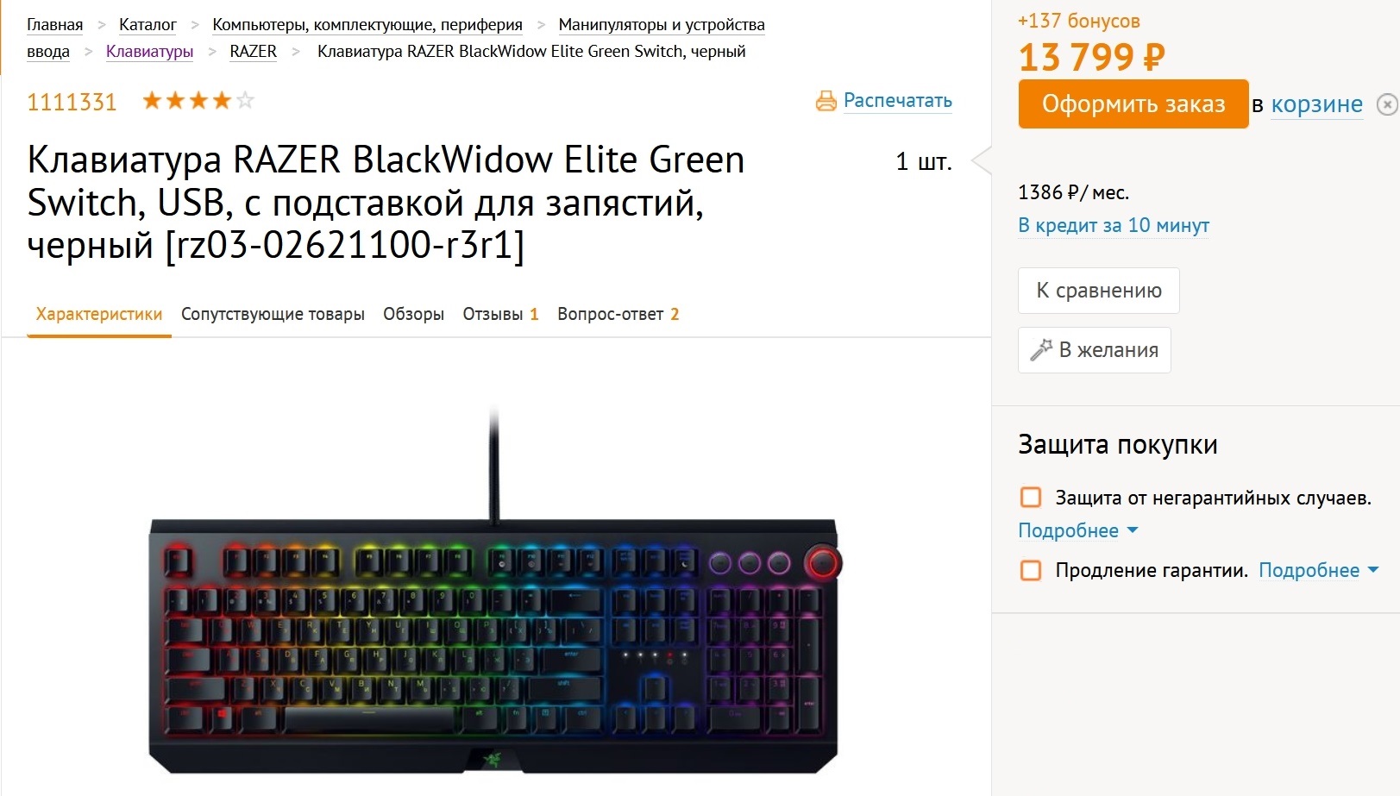Viewport: 1400px width, 796px height.
Task: Go to the корзине cart link
Action: (x=1316, y=104)
